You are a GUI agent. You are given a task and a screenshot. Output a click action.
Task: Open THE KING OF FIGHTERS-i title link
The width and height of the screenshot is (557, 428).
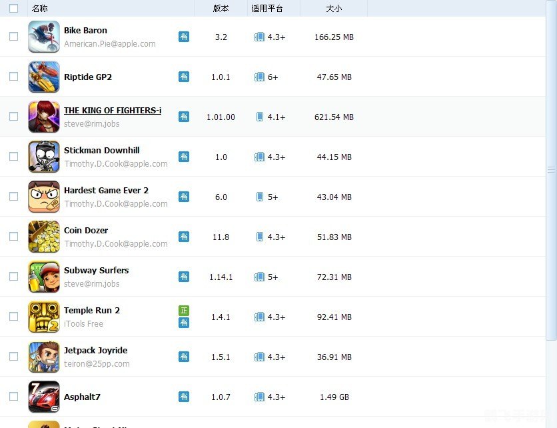(113, 111)
